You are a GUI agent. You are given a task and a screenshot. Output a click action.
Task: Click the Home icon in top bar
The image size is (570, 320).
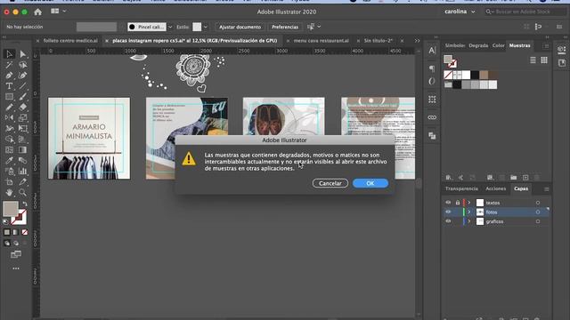[x=37, y=12]
